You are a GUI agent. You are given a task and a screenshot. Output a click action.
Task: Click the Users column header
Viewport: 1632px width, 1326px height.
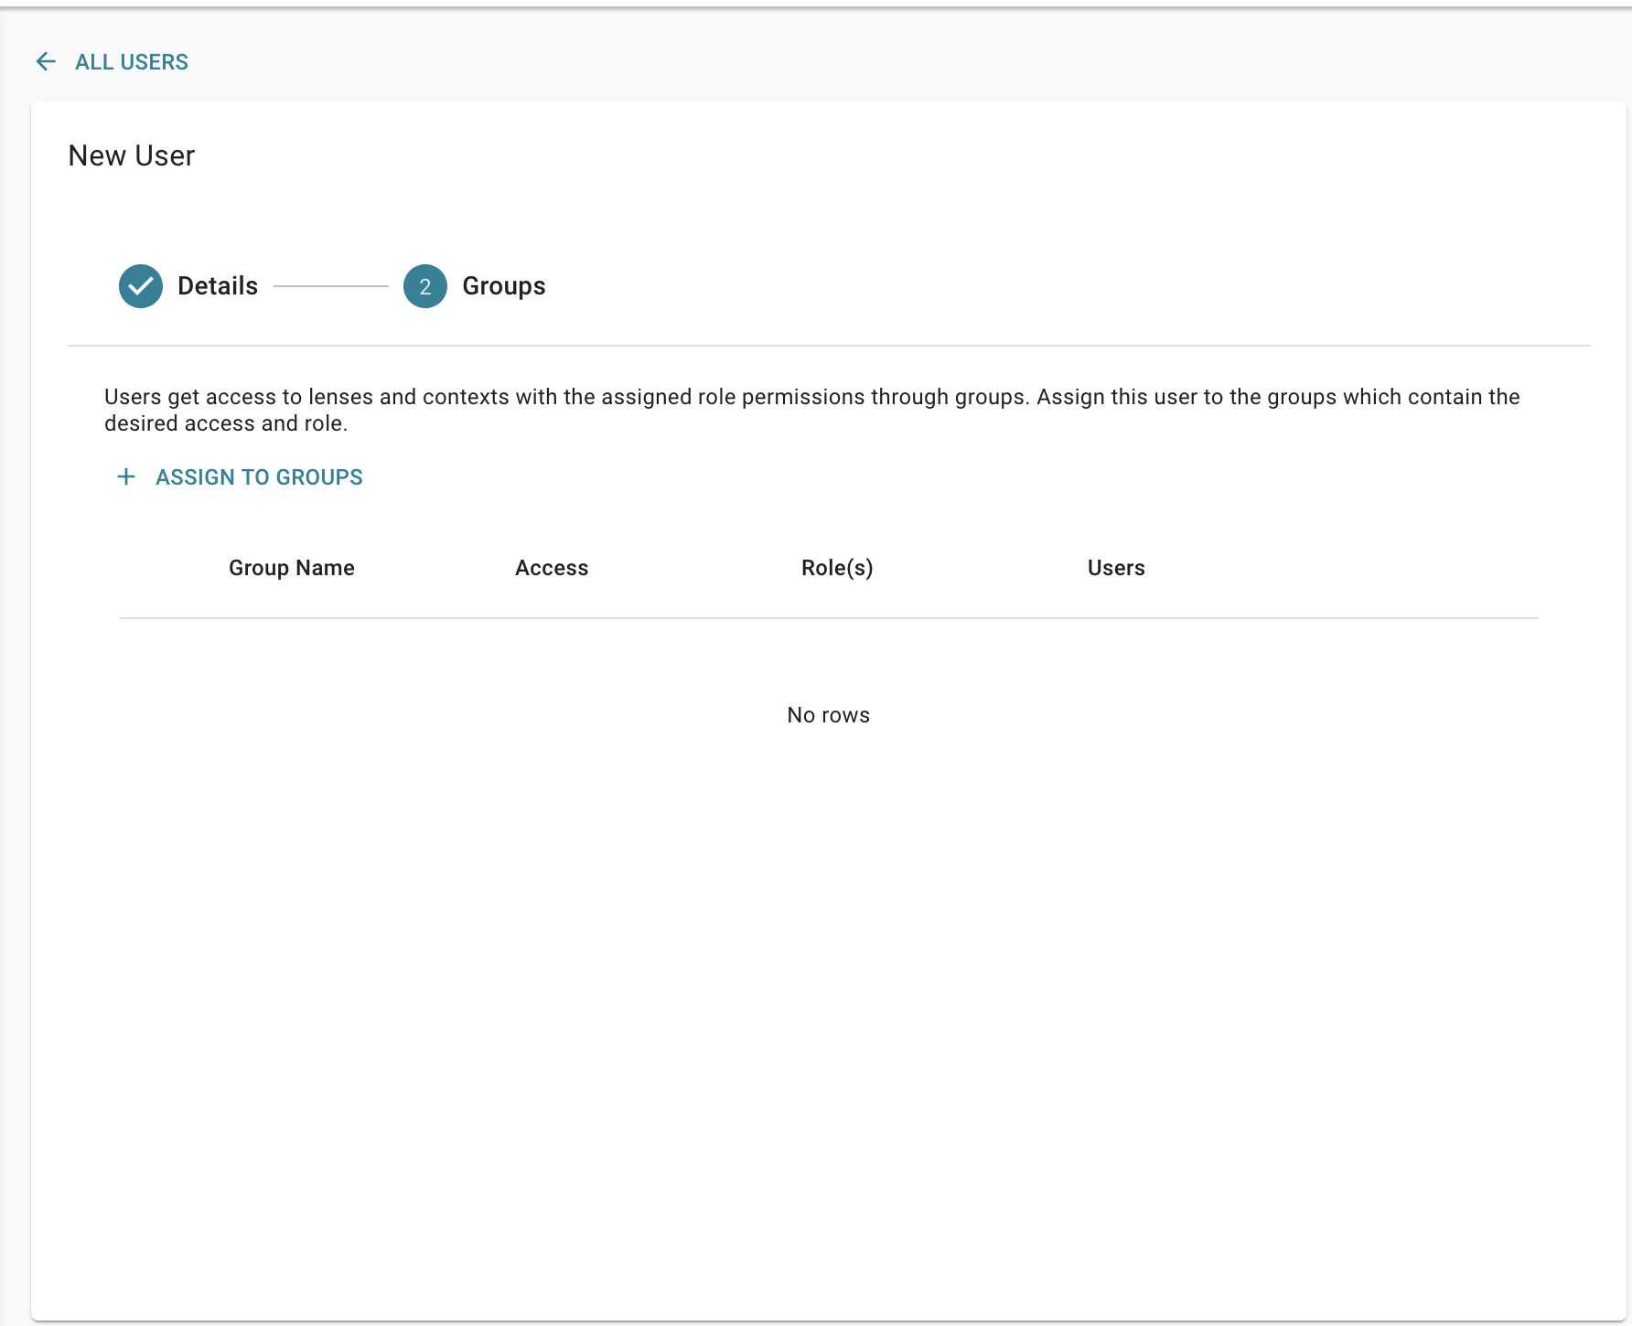[1116, 568]
